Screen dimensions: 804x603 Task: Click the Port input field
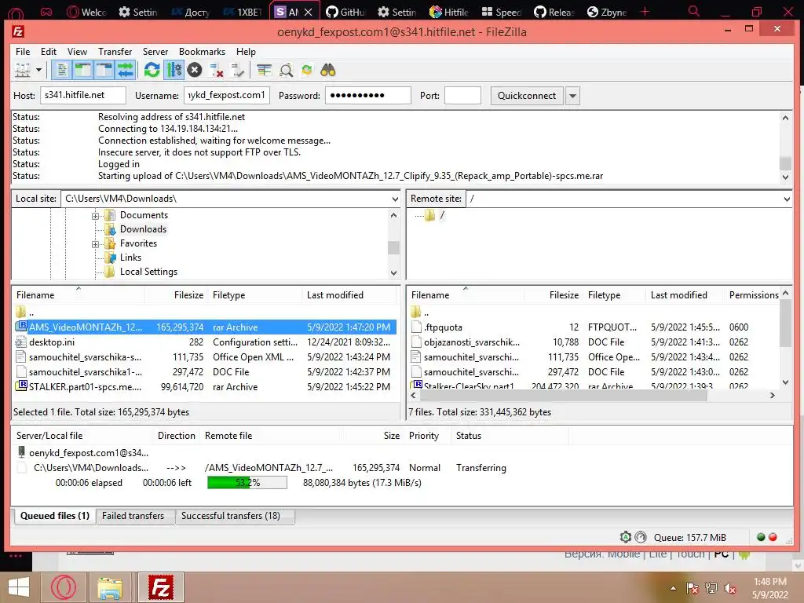coord(462,95)
